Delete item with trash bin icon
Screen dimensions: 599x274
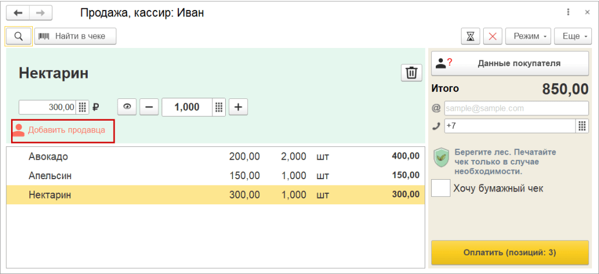tap(411, 73)
